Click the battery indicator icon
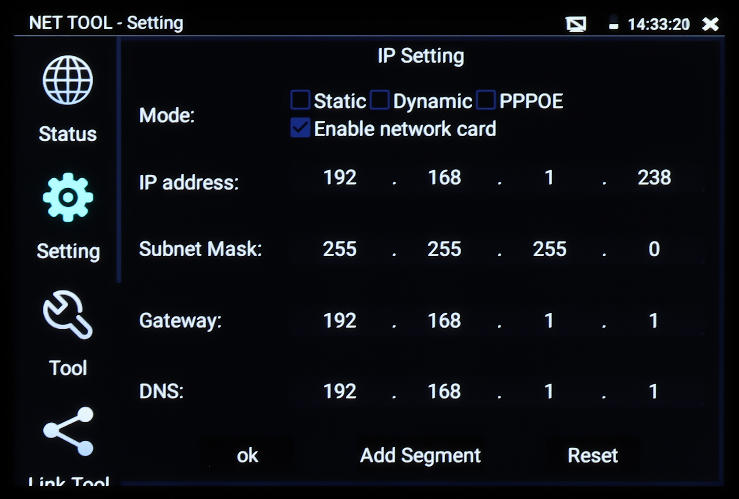The height and width of the screenshot is (499, 739). (x=613, y=23)
